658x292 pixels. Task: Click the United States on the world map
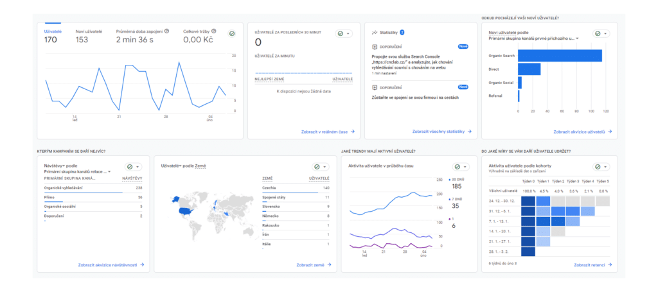click(185, 211)
